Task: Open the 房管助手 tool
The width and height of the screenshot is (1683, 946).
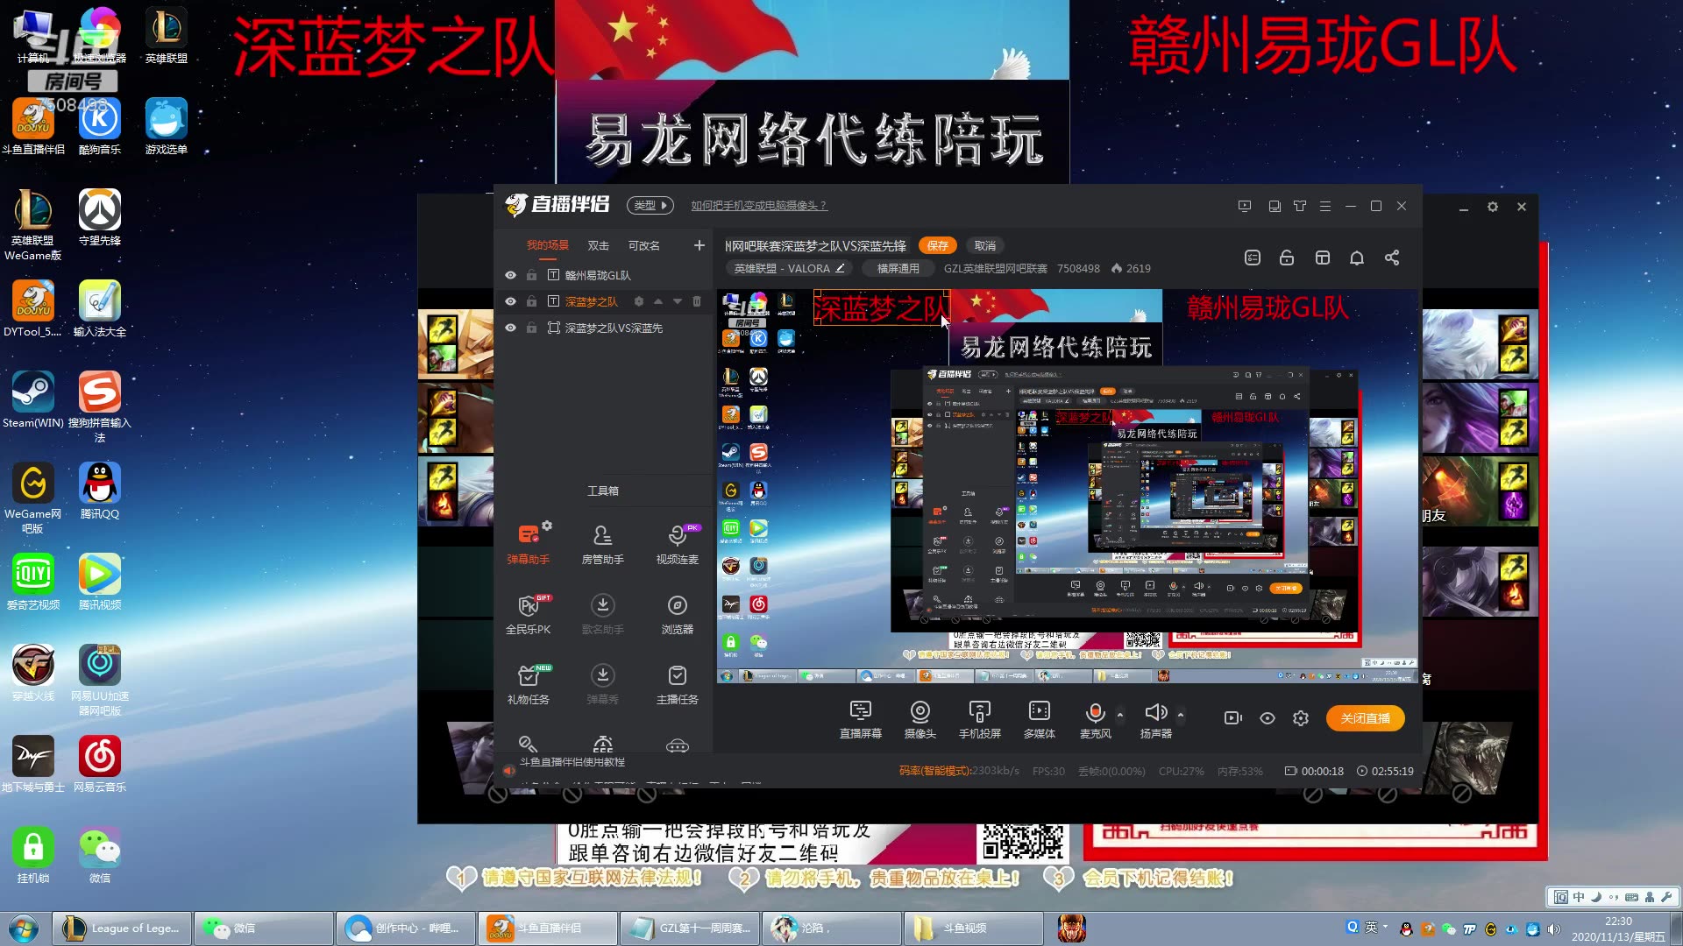Action: 602,543
